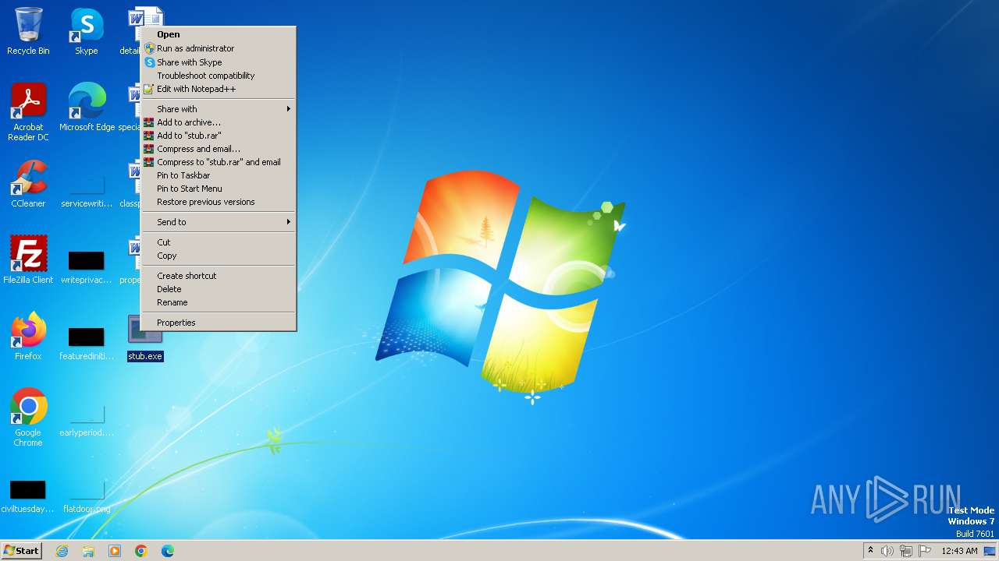Select Firefox desktop shortcut
This screenshot has height=561, width=999.
click(28, 337)
